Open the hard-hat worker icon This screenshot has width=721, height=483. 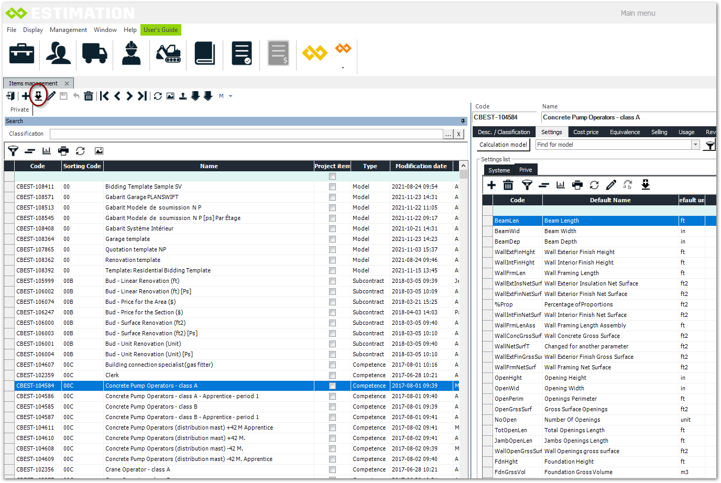[132, 53]
